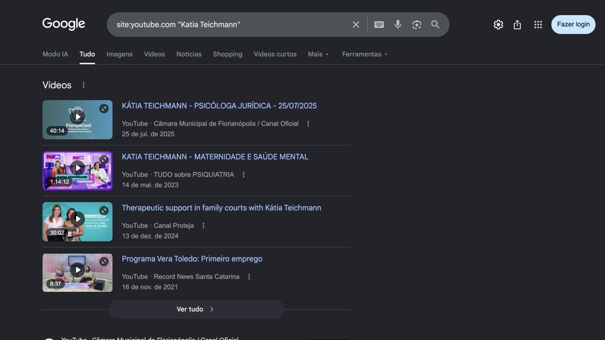Open options menu beside the Vídeos heading
This screenshot has height=340, width=605.
84,85
